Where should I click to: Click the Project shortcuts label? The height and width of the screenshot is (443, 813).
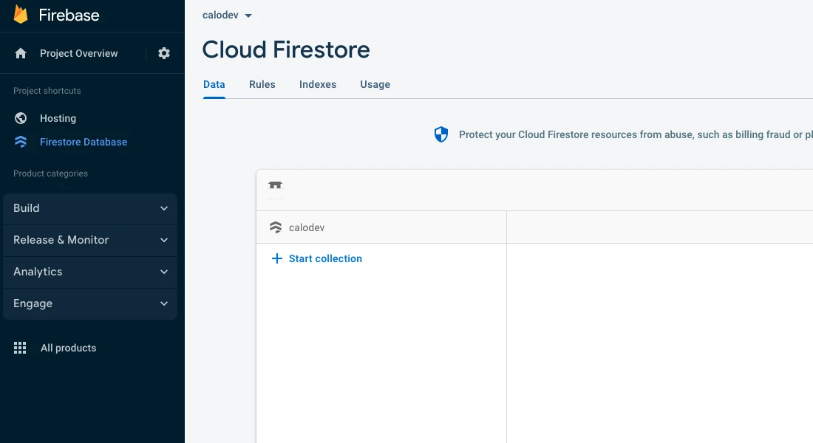pos(47,91)
